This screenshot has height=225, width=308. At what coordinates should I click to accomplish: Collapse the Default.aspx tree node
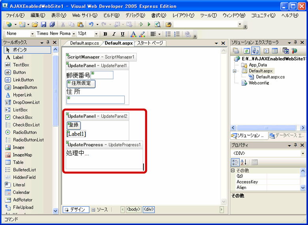click(x=235, y=71)
